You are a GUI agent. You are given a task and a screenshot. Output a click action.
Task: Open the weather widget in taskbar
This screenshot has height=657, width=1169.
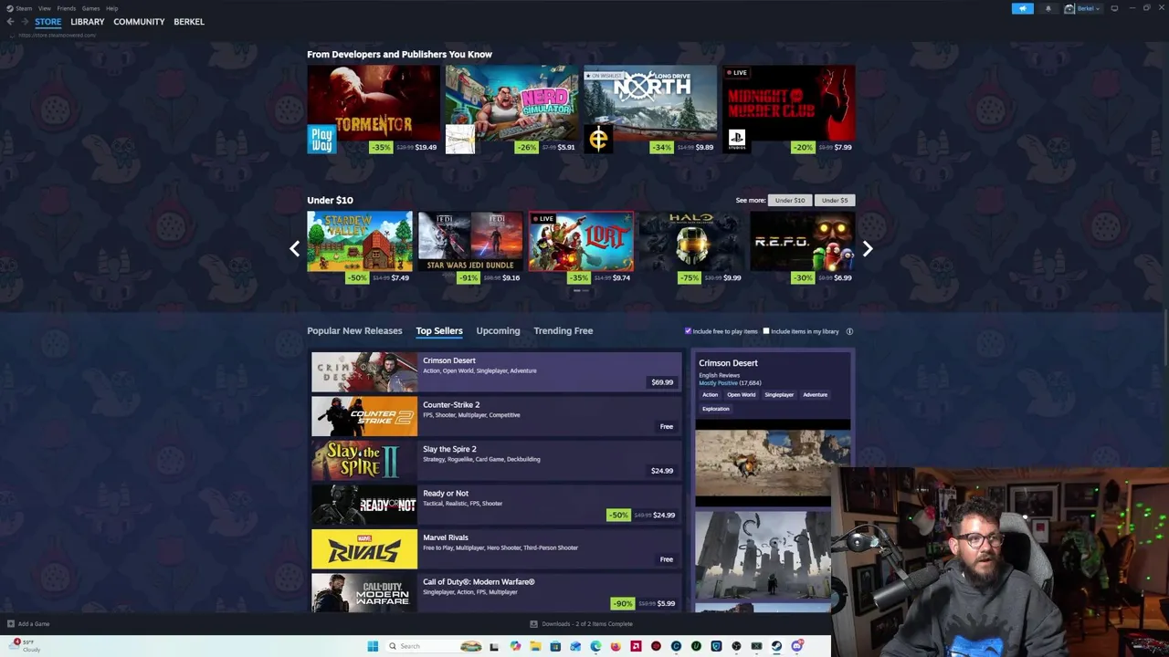[x=26, y=645]
